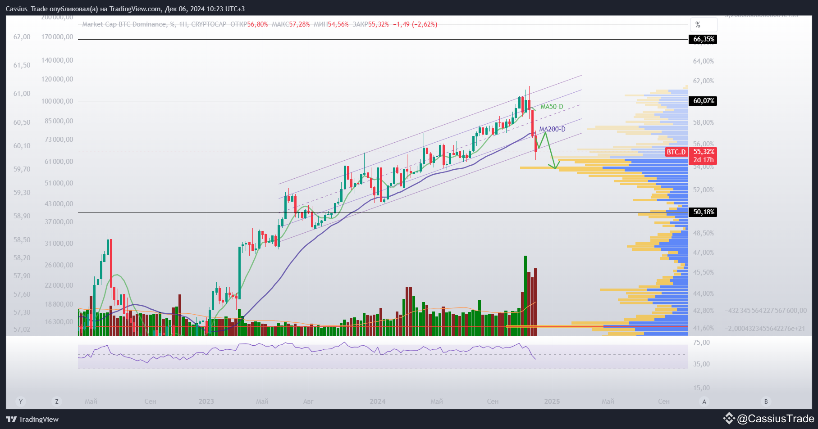The width and height of the screenshot is (818, 429).
Task: Click the TradingView logo in the footer
Action: click(32, 419)
